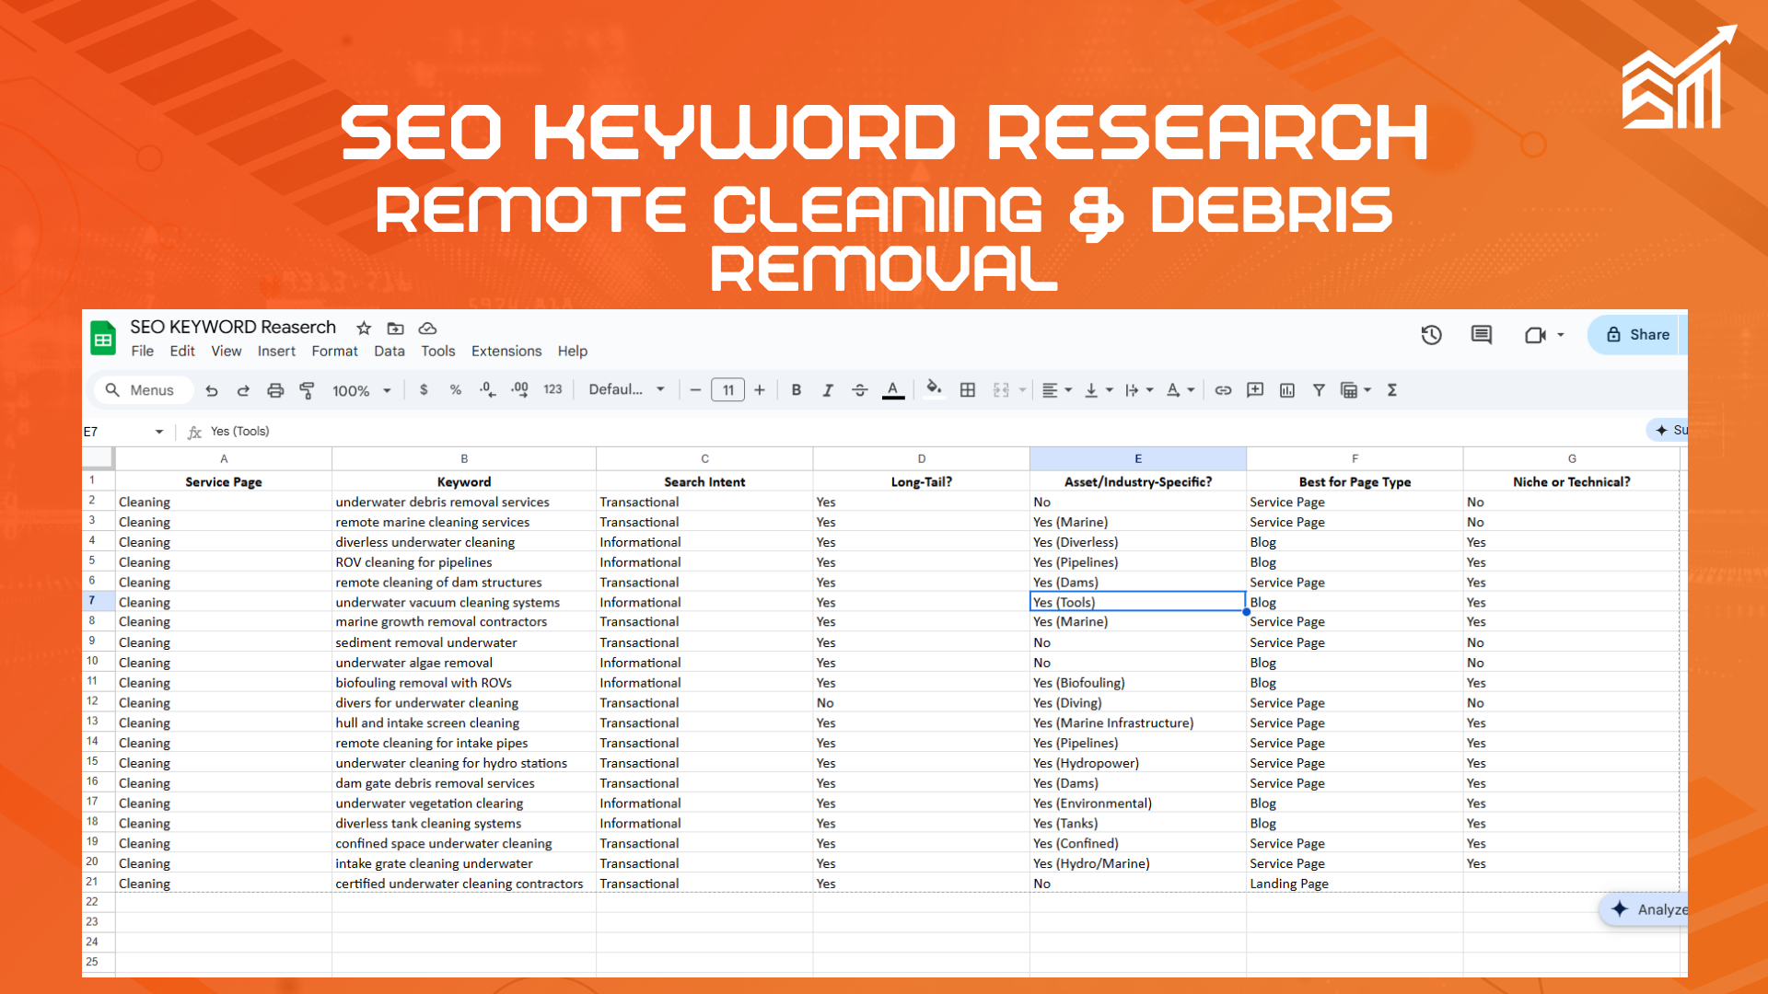Viewport: 1768px width, 994px height.
Task: Click the Insert chart icon
Action: (x=1287, y=390)
